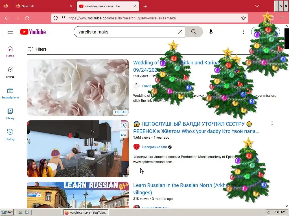Open Shorts in the sidebar
Viewport: 289px width, 216px height.
coord(10,72)
